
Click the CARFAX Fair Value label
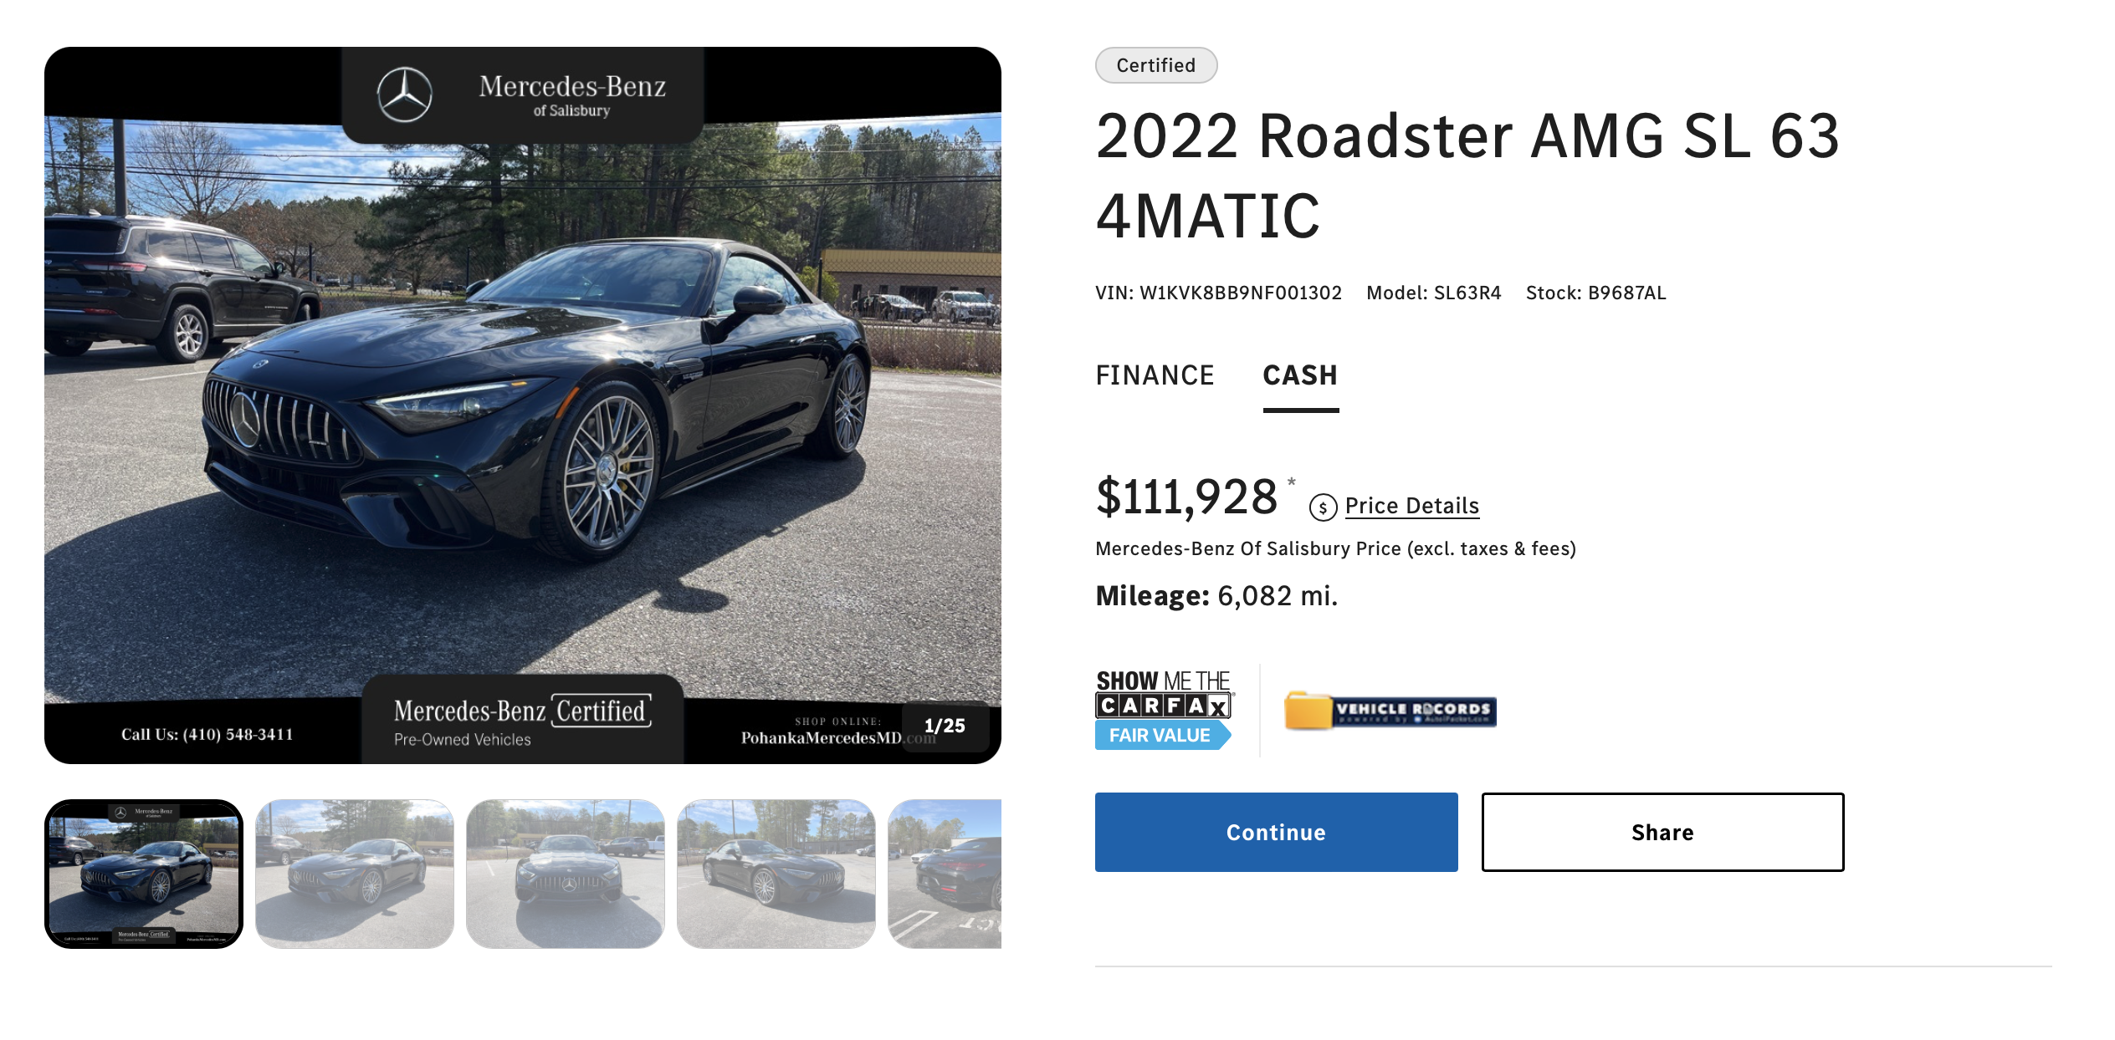1160,736
